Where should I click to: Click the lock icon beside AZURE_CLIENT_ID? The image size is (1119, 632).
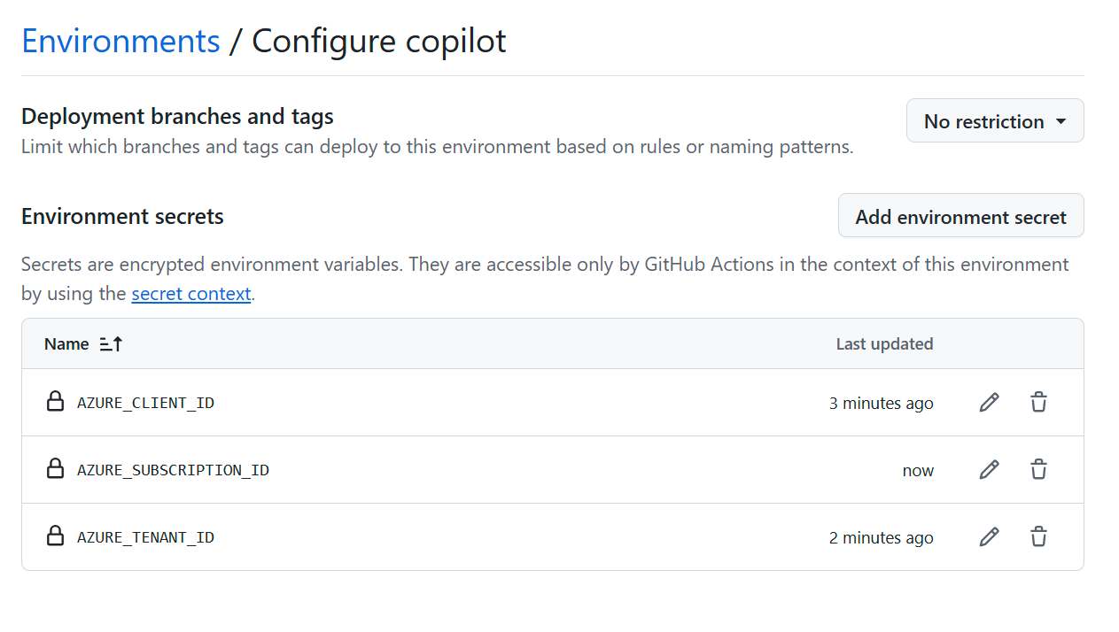pos(55,401)
